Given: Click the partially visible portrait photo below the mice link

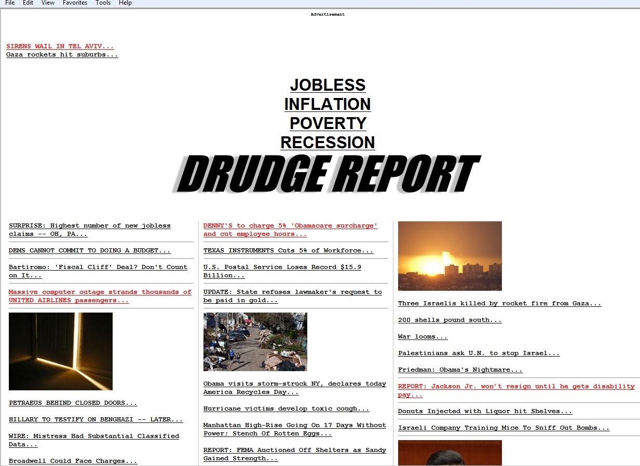Looking at the screenshot, I should point(450,453).
